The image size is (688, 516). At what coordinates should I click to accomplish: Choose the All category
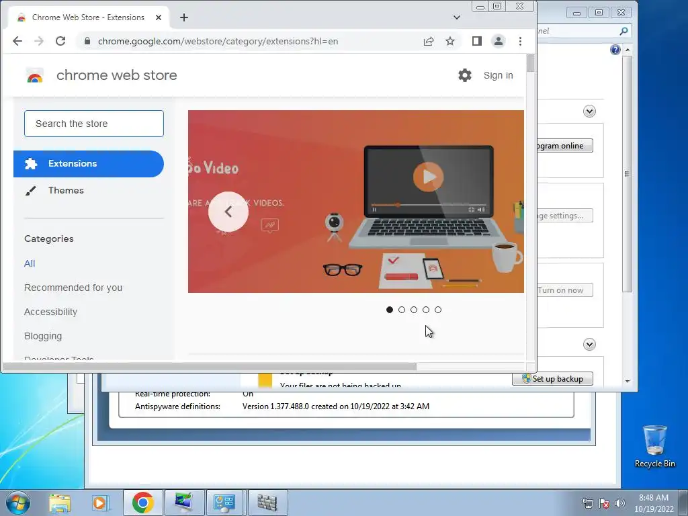point(30,263)
